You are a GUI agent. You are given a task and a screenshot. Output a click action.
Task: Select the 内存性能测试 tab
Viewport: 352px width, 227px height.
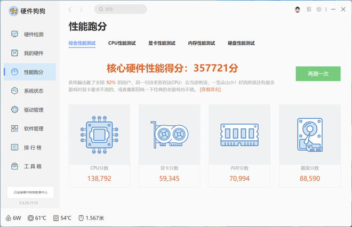[201, 43]
